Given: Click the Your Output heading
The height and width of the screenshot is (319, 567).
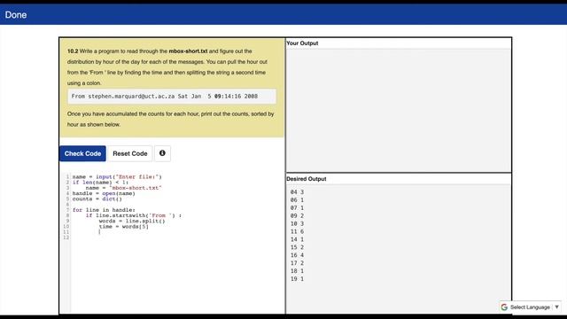Looking at the screenshot, I should tap(302, 43).
